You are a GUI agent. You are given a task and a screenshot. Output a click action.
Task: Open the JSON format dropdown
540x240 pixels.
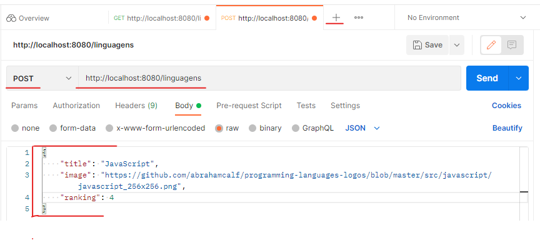click(x=362, y=128)
